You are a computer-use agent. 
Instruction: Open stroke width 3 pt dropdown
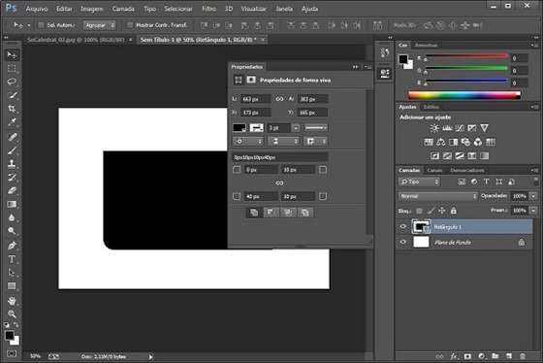coord(296,128)
